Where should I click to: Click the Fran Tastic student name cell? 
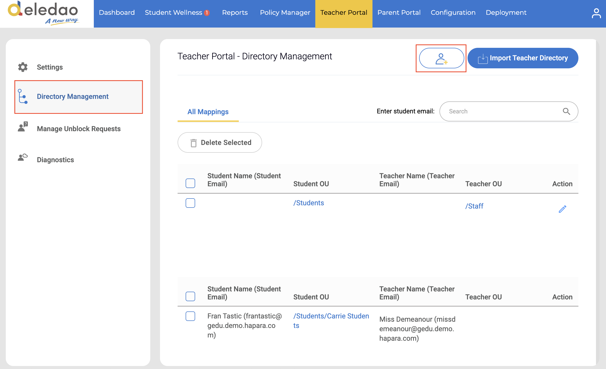point(245,325)
